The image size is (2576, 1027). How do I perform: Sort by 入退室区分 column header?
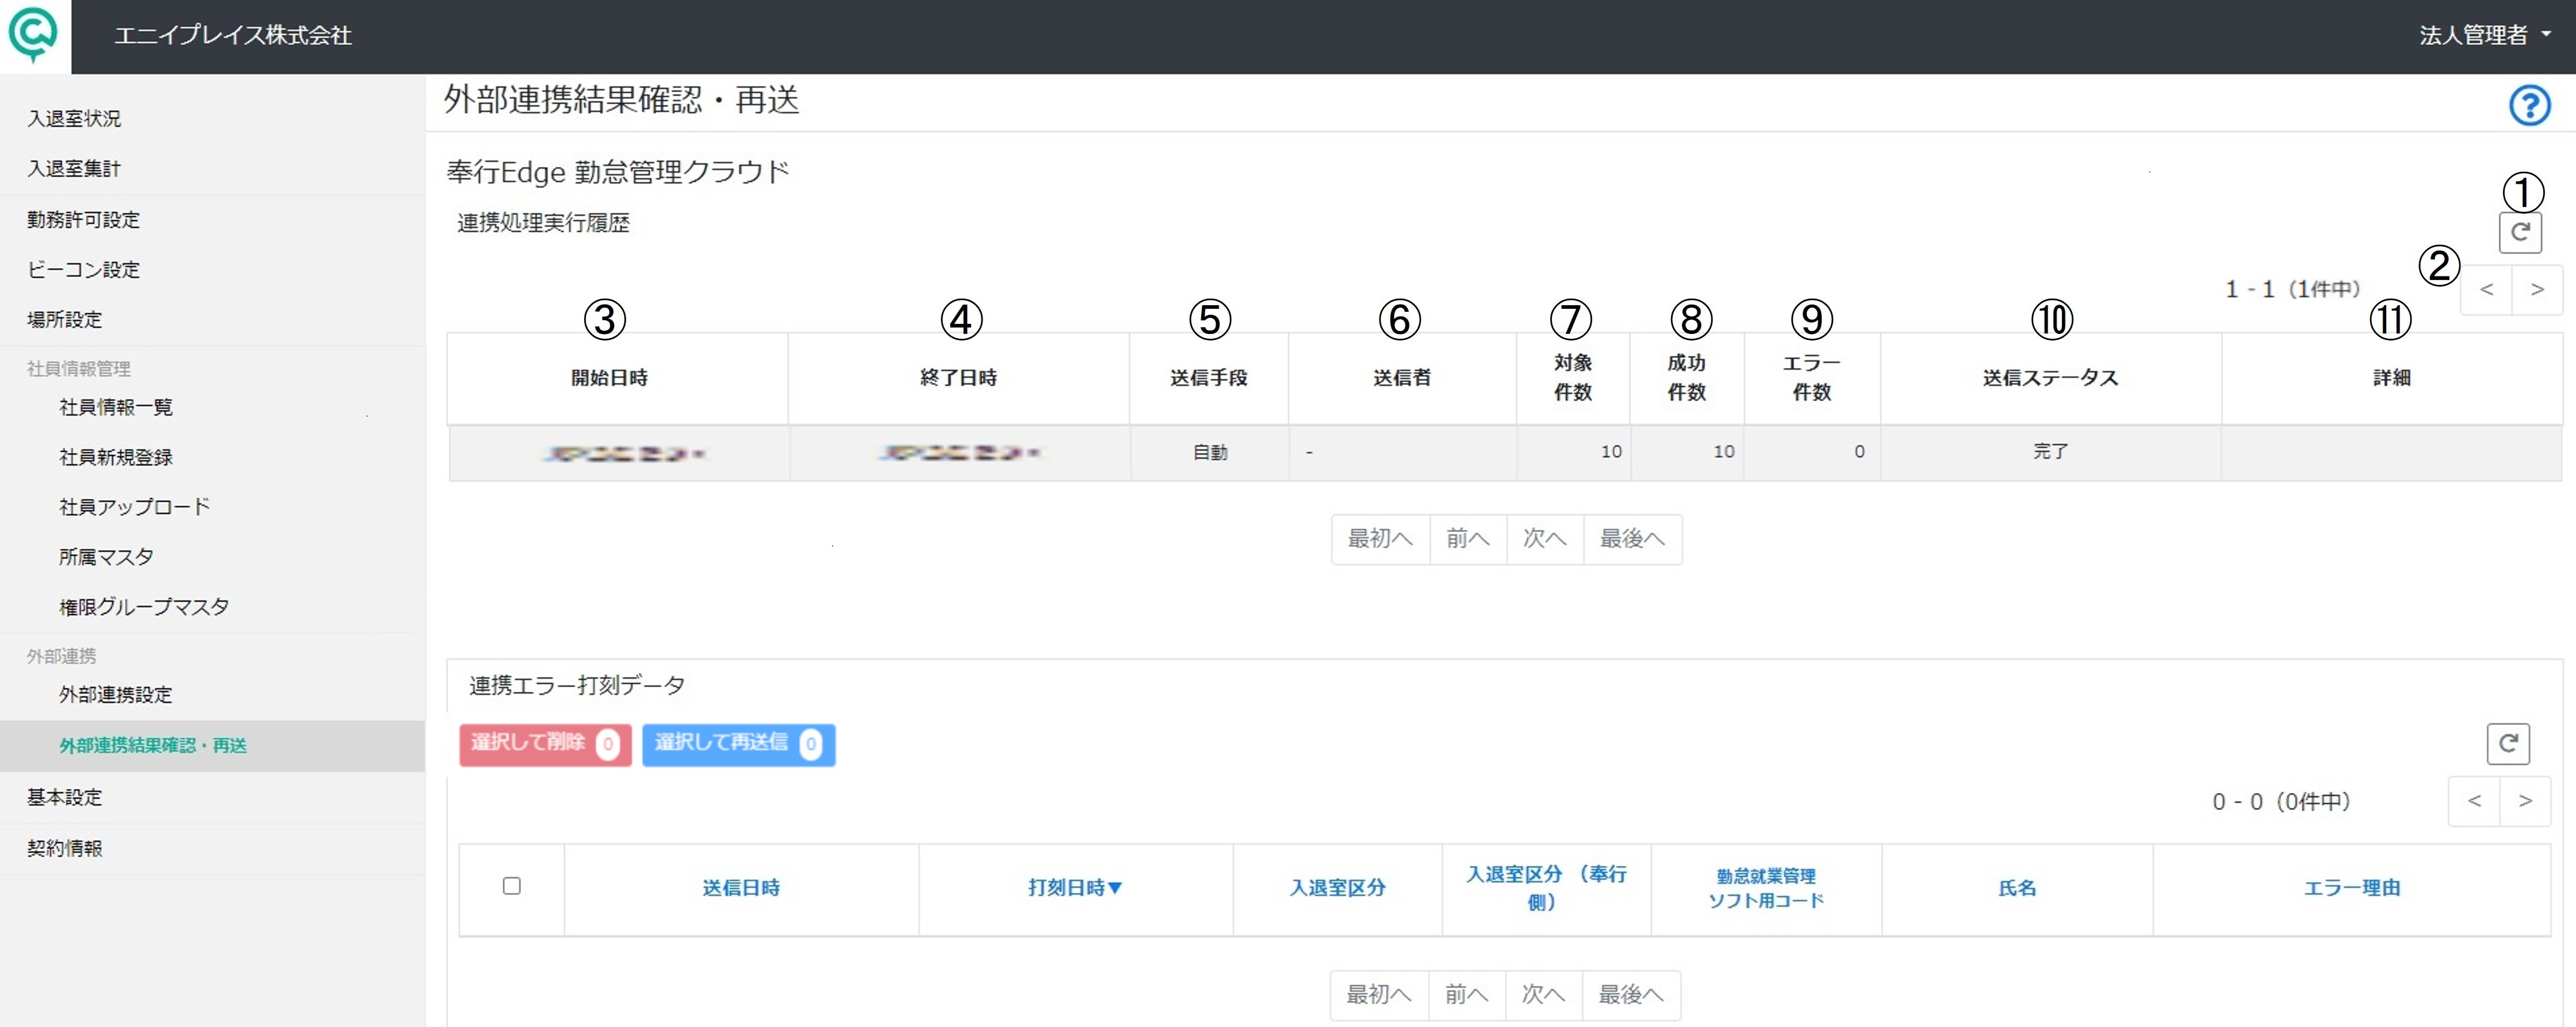coord(1338,888)
